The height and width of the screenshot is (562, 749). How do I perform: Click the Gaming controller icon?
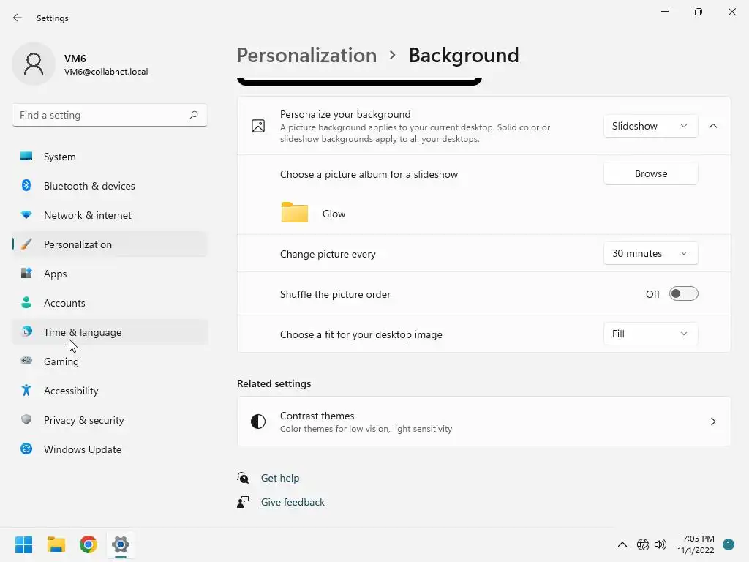(26, 361)
